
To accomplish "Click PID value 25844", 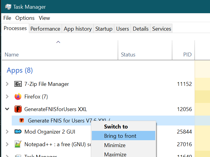I will coord(184,132).
